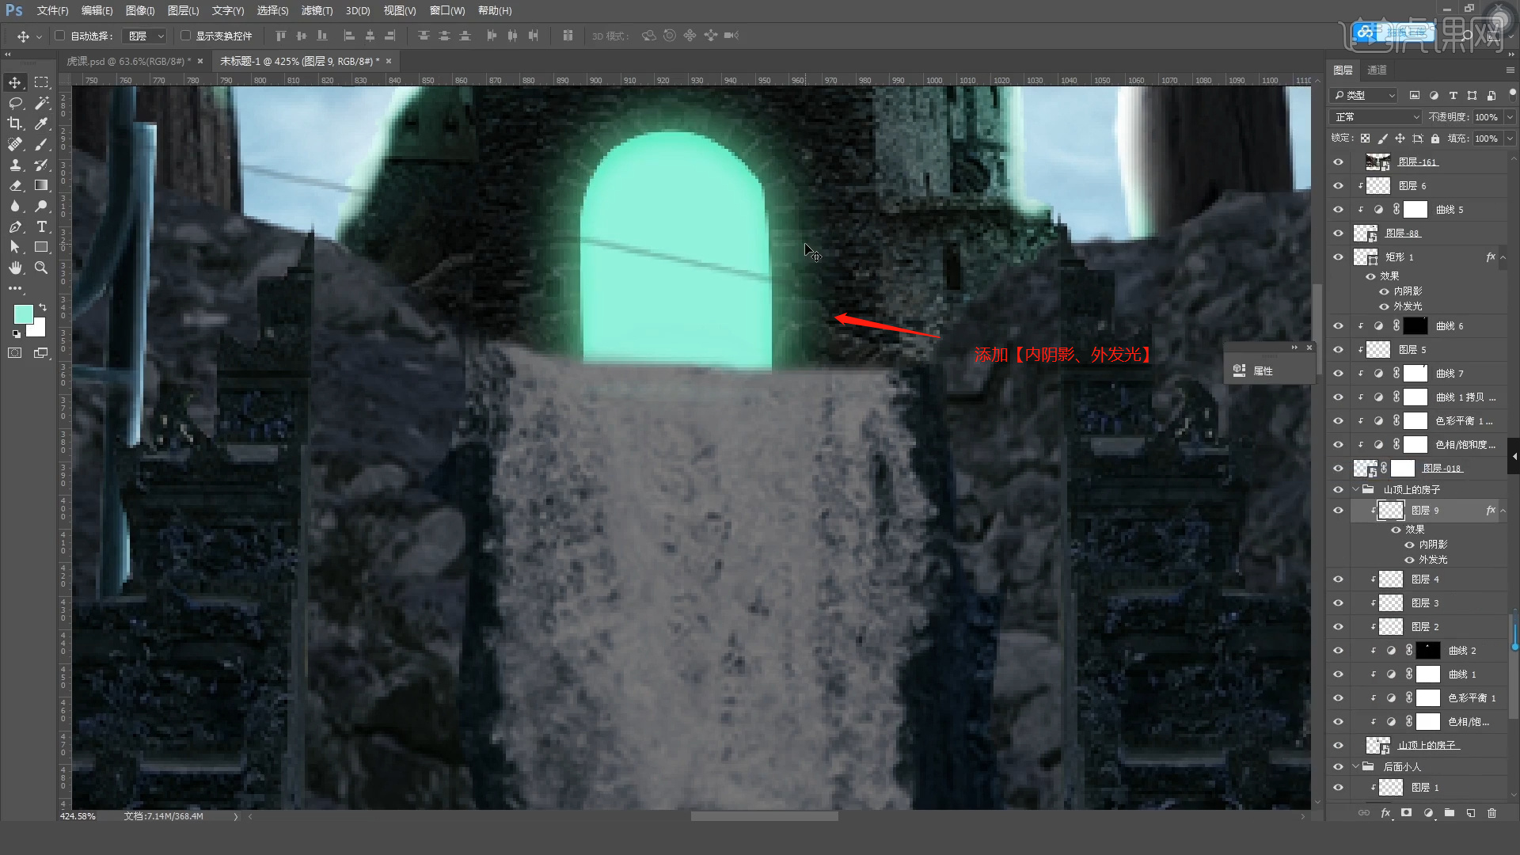1520x855 pixels.
Task: Select the Zoom tool
Action: point(41,268)
